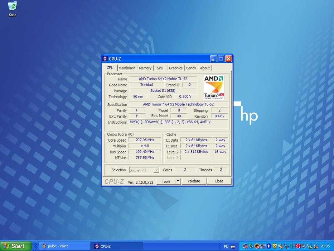Click the Threads count value
334x251 pixels.
[221, 170]
